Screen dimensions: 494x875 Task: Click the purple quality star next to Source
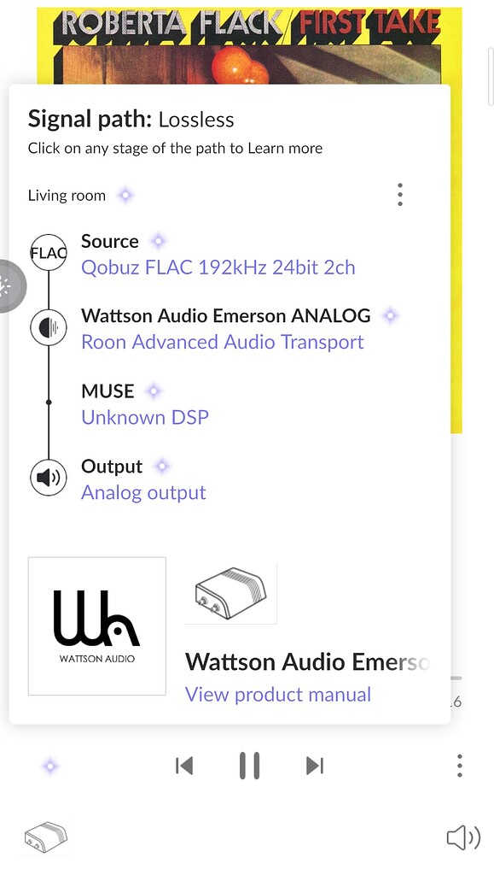[158, 241]
